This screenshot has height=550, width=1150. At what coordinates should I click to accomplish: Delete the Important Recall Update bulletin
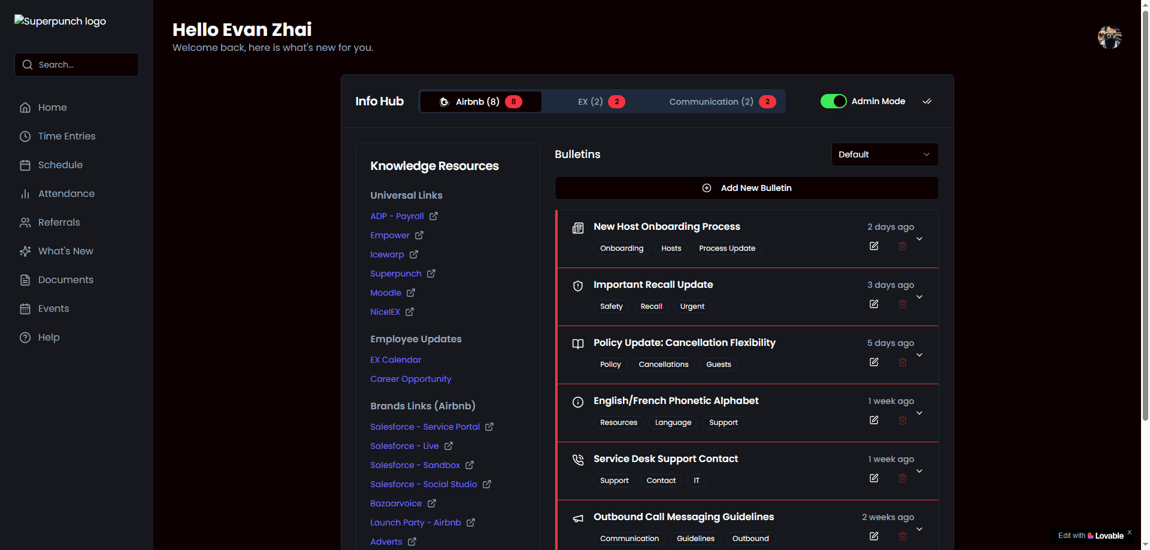[903, 304]
